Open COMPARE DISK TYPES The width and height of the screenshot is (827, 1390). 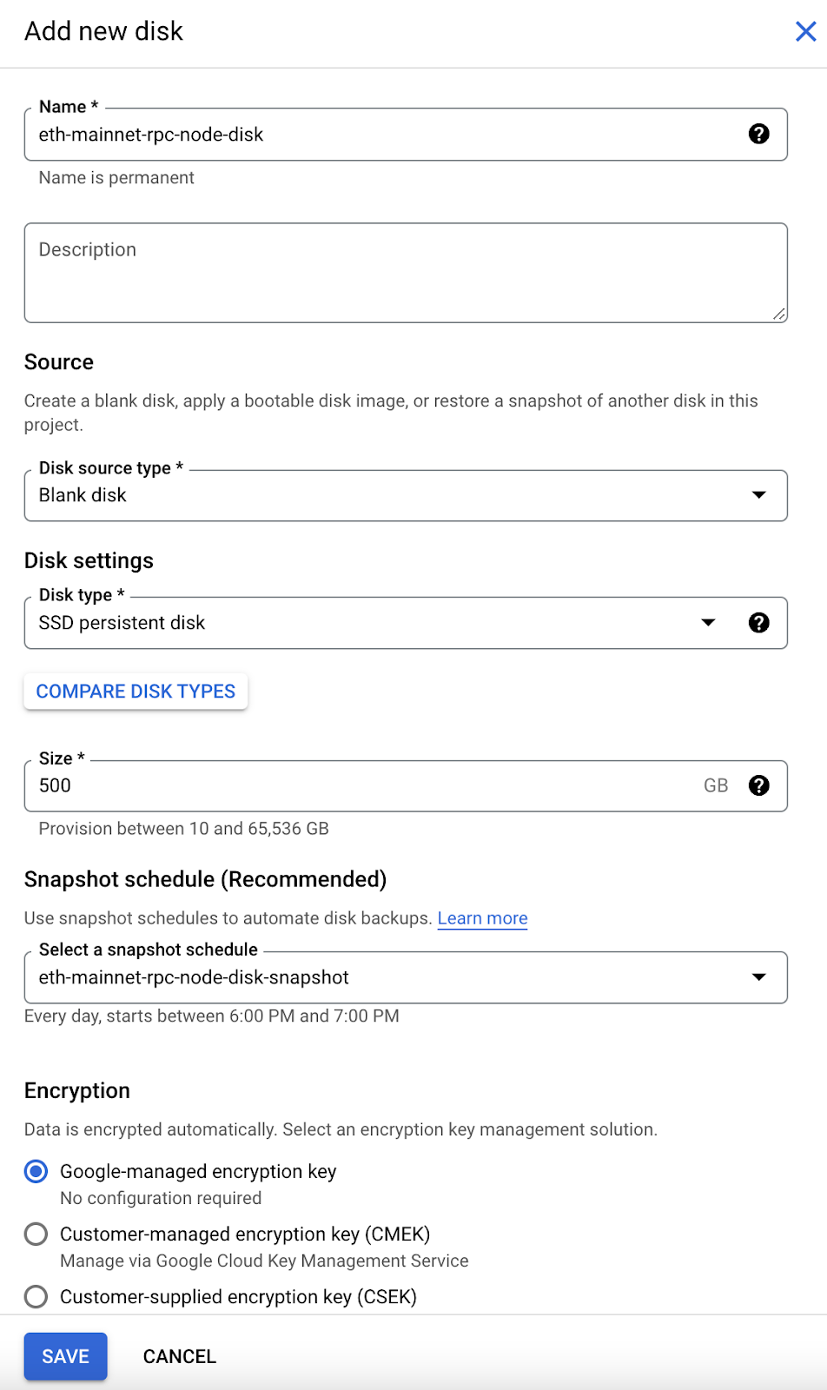click(135, 691)
